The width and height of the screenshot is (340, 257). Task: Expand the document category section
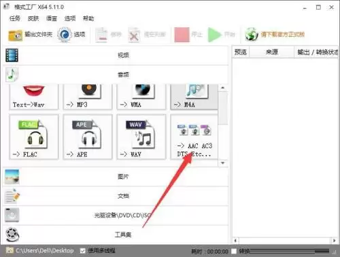(x=116, y=196)
